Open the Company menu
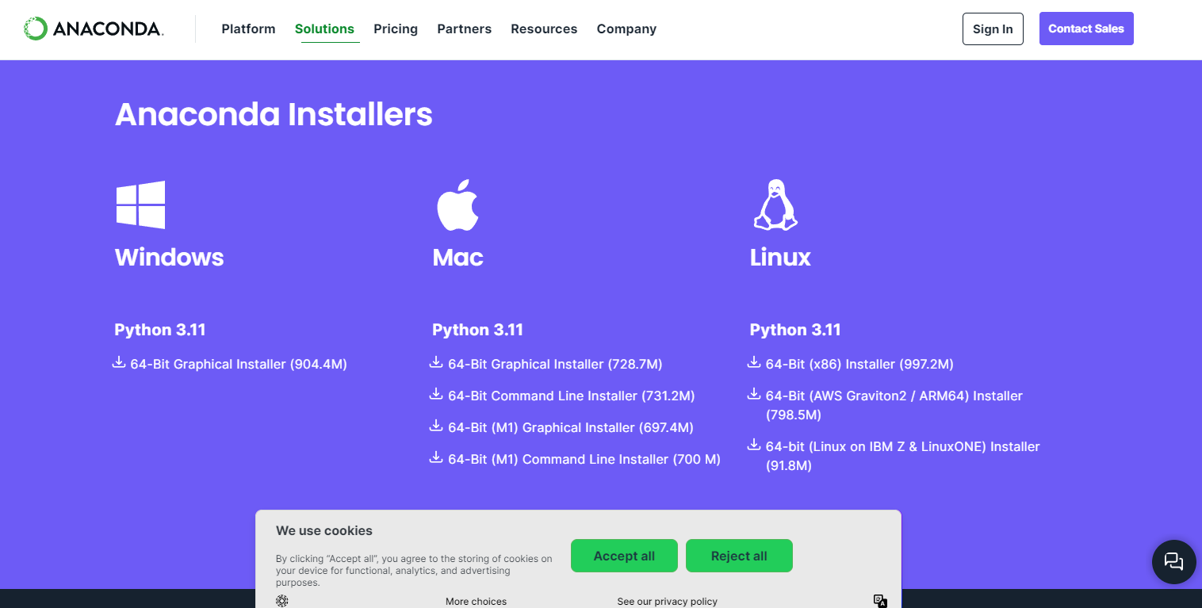 coord(626,29)
